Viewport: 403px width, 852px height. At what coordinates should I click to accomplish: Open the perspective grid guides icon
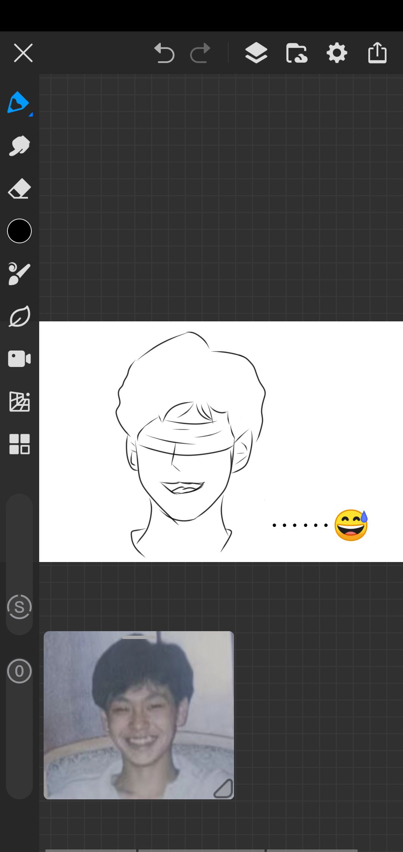19,402
